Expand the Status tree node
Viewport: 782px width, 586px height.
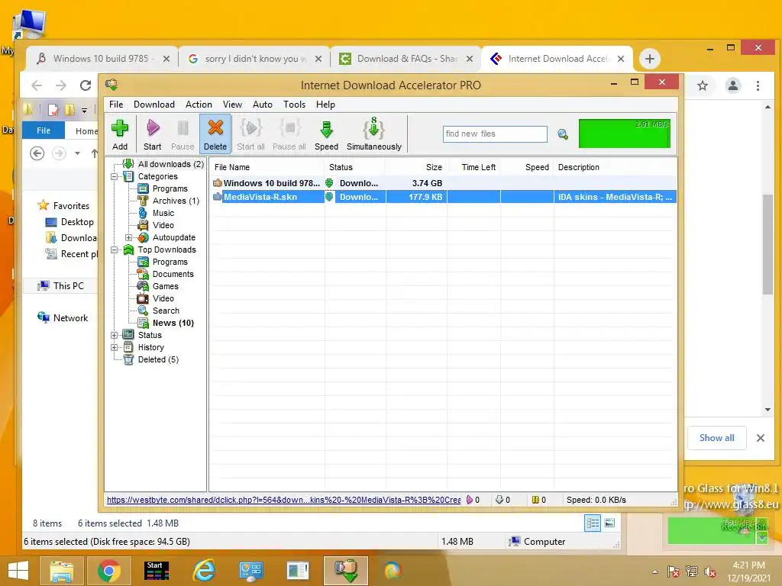point(115,336)
